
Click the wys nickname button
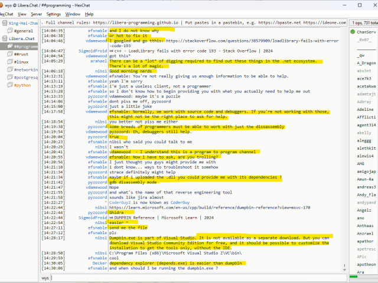(45, 278)
